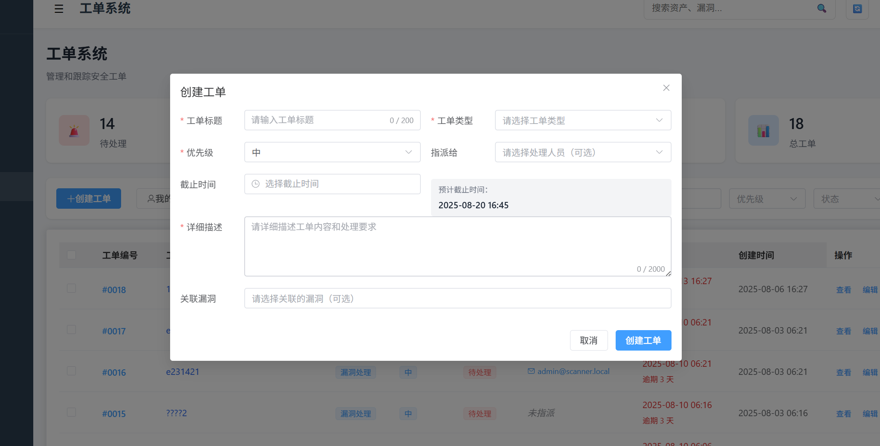Select checkbox for ticket #0016
The height and width of the screenshot is (446, 880).
tap(72, 371)
